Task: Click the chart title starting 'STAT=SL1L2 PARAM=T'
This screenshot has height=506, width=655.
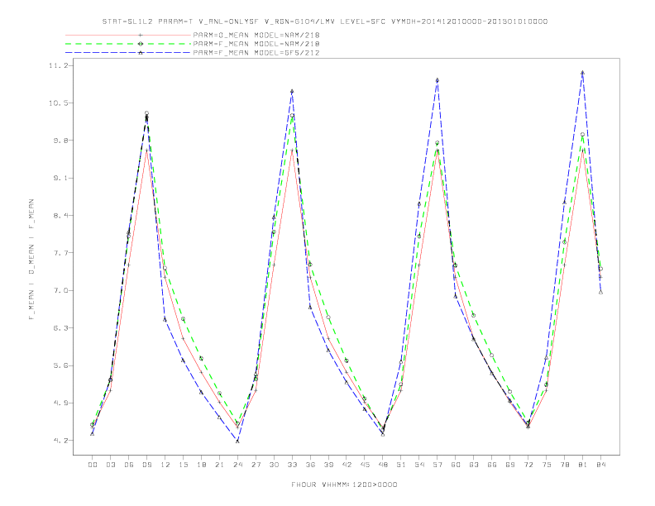Action: [324, 21]
